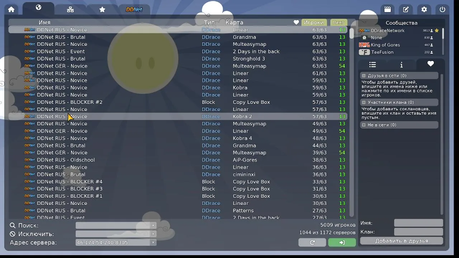Select DDNet RUS - BLOCKER #3 server
The height and width of the screenshot is (258, 459).
click(x=178, y=189)
